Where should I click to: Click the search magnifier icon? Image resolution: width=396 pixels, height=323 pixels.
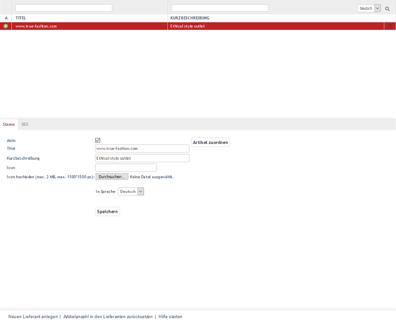[387, 8]
